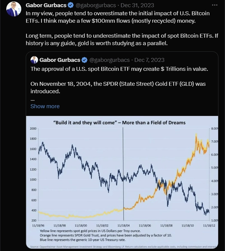
Task: Open the Gabor Gurbacs name link on the main tweet
Action: (x=46, y=5)
